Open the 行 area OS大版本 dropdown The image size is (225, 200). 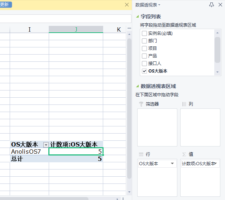click(173, 164)
